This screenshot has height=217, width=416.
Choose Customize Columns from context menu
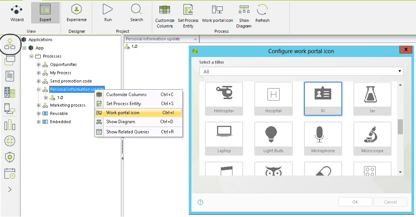pos(139,95)
